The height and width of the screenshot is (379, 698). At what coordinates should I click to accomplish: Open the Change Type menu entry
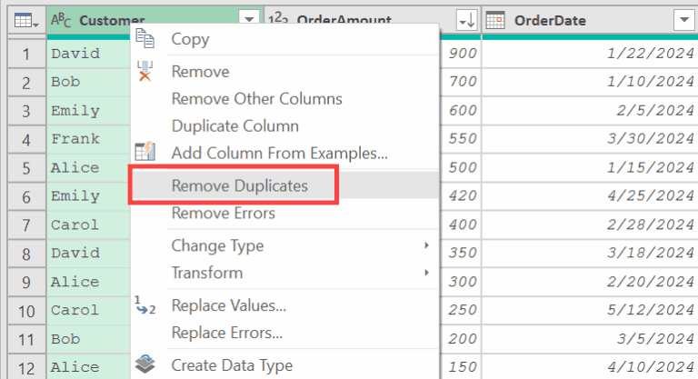click(284, 245)
